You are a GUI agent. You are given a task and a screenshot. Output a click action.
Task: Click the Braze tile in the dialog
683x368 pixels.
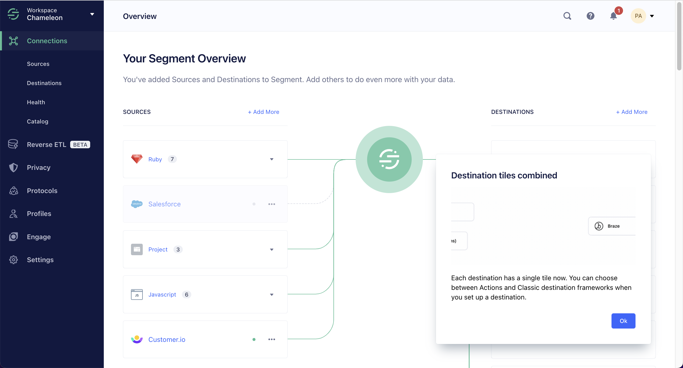coord(612,226)
